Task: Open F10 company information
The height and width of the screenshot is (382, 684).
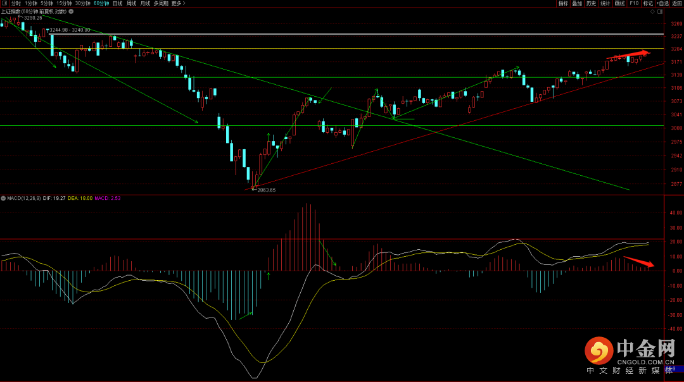Action: tap(633, 3)
